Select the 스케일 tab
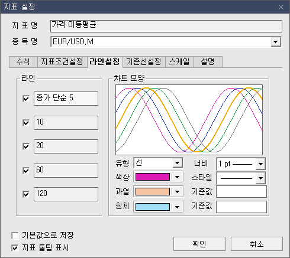Viewport: 290px width, 258px height. pos(179,62)
